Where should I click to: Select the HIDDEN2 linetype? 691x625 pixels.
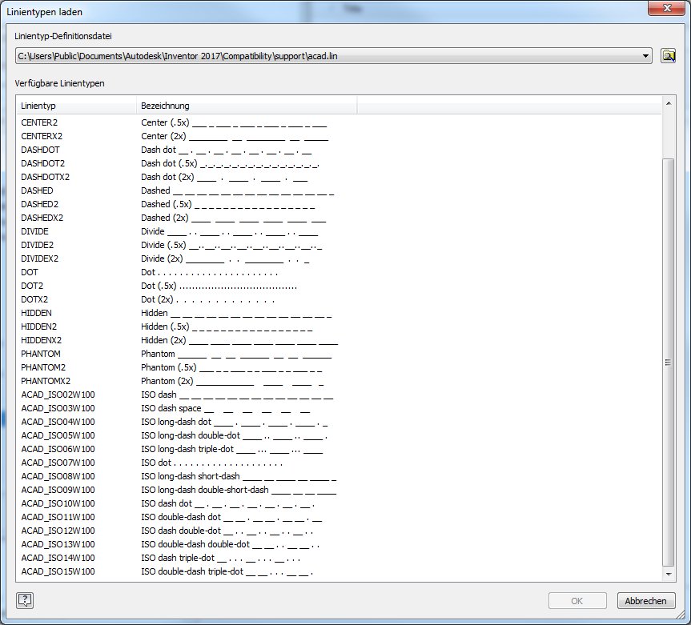click(x=38, y=327)
